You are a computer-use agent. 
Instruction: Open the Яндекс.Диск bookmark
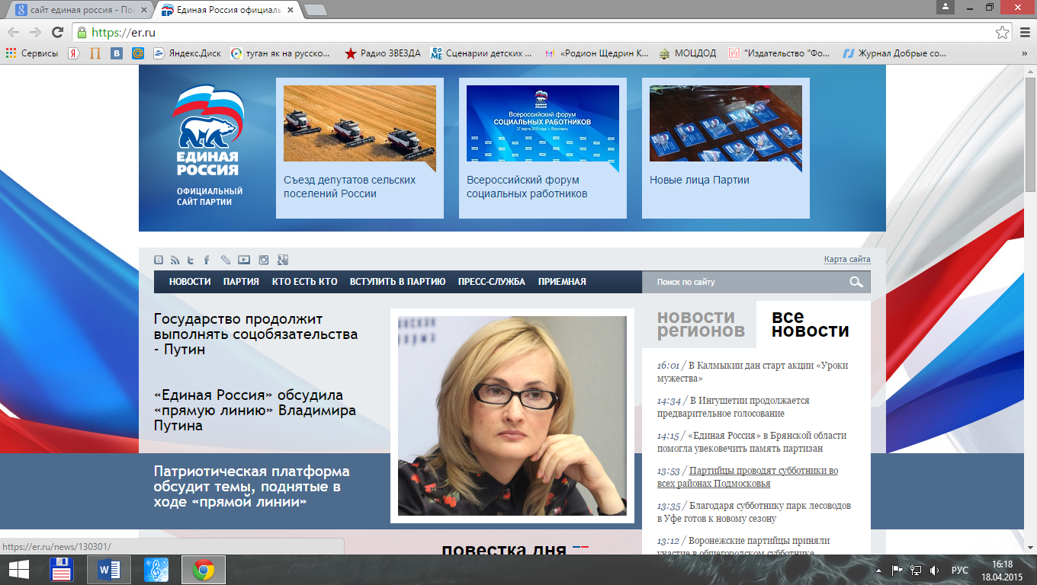click(x=187, y=53)
